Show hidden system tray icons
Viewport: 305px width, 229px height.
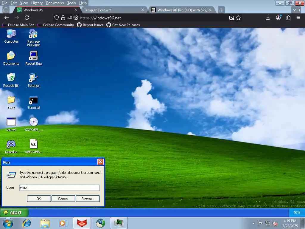coord(253,223)
